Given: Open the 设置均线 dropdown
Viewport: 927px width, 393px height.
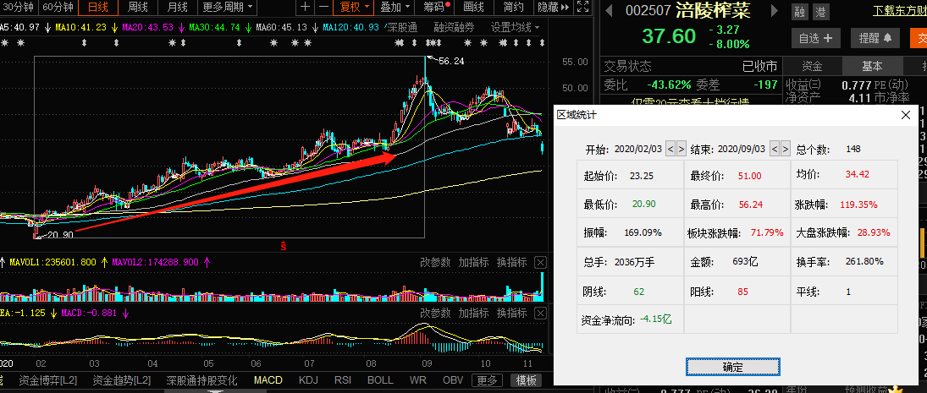Looking at the screenshot, I should coord(515,27).
